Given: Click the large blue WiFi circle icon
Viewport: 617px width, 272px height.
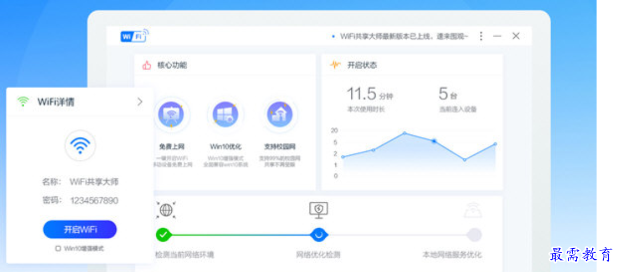Looking at the screenshot, I should [80, 145].
